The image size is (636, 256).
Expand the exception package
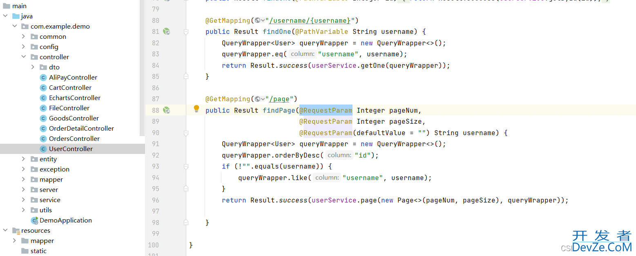pos(24,169)
